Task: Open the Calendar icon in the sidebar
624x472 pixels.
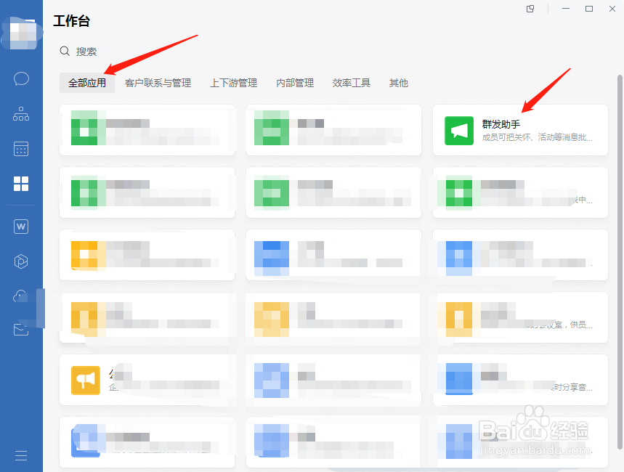Action: [x=21, y=149]
